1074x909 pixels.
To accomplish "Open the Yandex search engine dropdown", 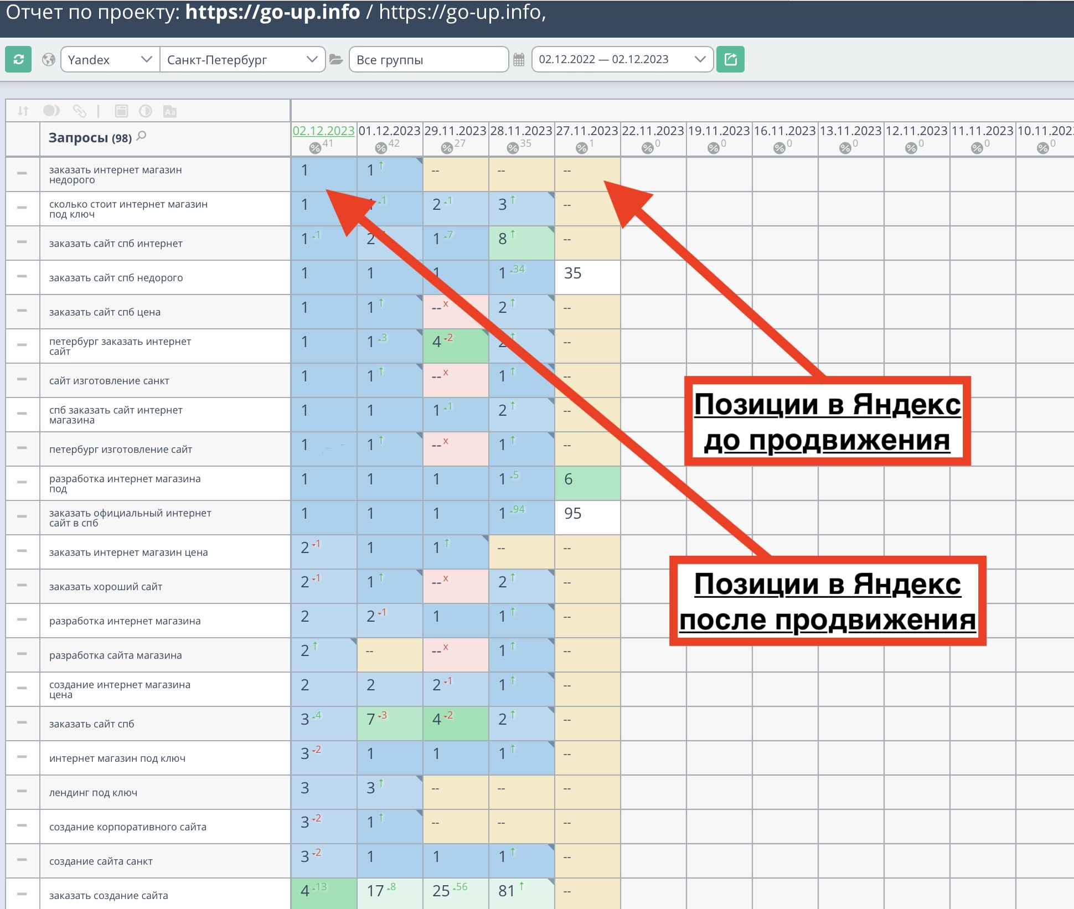I will [110, 60].
